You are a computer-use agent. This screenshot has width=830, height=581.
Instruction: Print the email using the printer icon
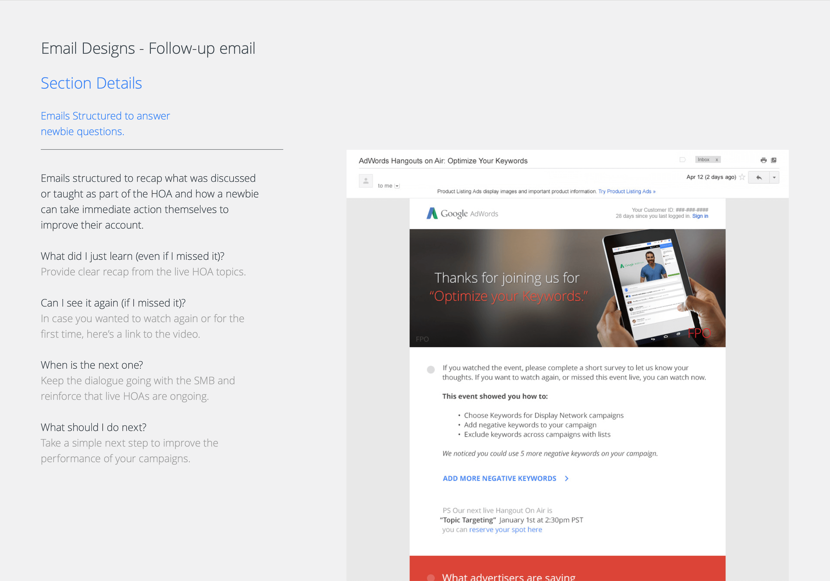tap(764, 160)
